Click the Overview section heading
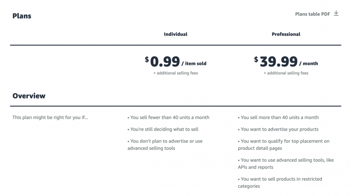The image size is (351, 196). [29, 96]
